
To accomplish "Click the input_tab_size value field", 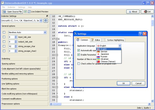I will tap(11, 37).
